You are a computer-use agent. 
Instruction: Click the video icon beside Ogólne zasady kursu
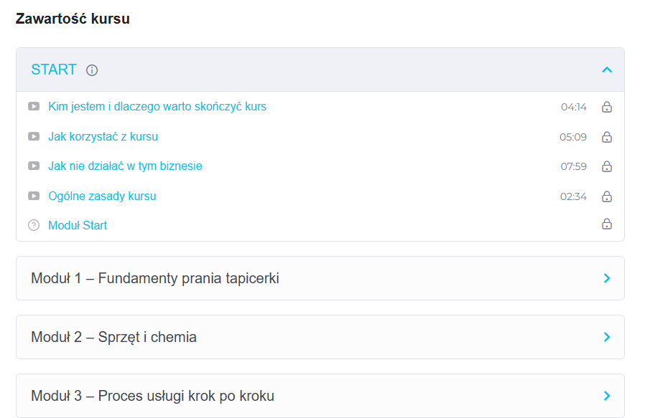(34, 196)
